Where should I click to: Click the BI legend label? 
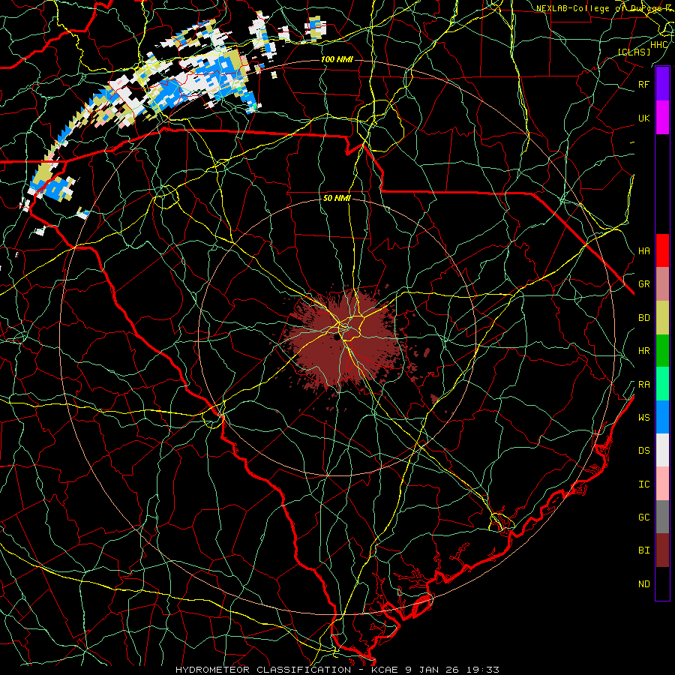coord(643,550)
